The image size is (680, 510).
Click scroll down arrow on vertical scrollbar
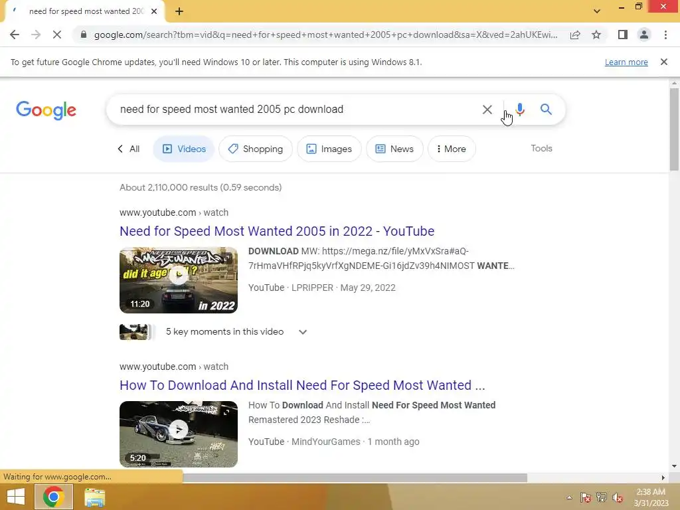pos(674,466)
